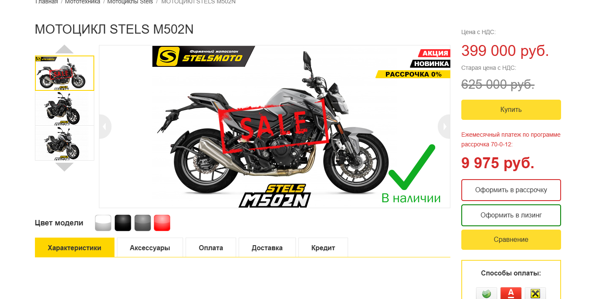Screen dimensions: 596x299
Task: Click down arrow below thumbnail list
Action: [x=64, y=167]
